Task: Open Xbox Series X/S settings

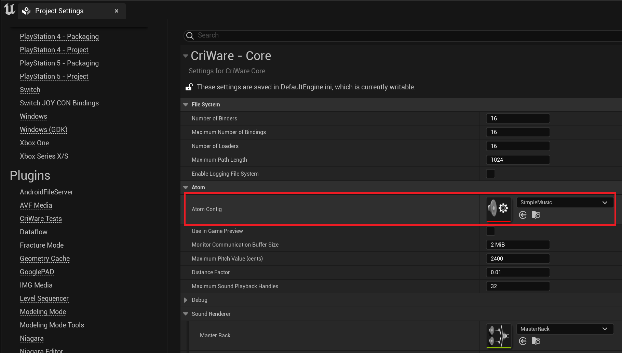Action: [x=44, y=156]
